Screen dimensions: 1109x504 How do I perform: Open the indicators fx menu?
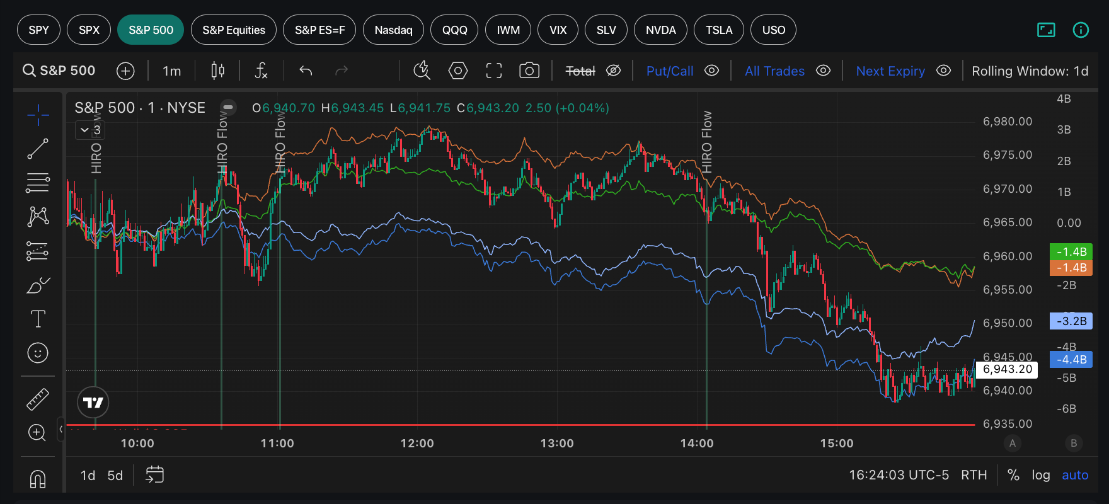(261, 71)
